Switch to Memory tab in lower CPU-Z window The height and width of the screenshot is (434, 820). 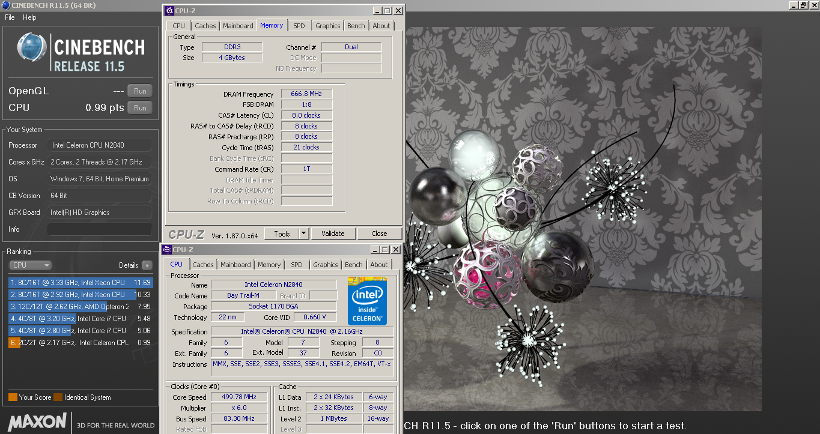[x=269, y=265]
